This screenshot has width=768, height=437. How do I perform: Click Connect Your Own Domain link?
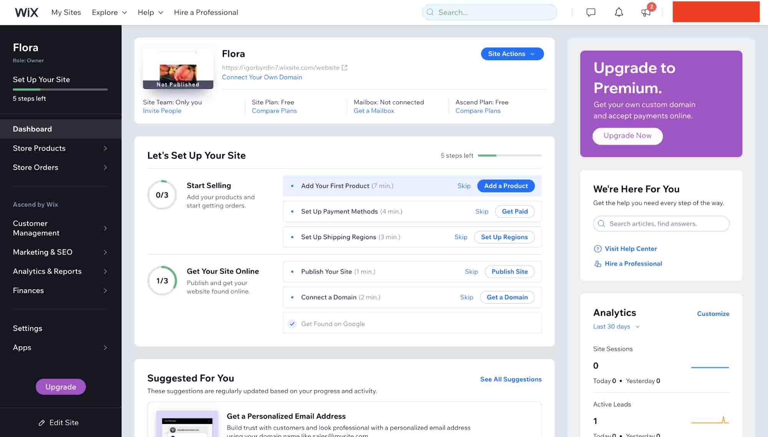[x=262, y=77]
